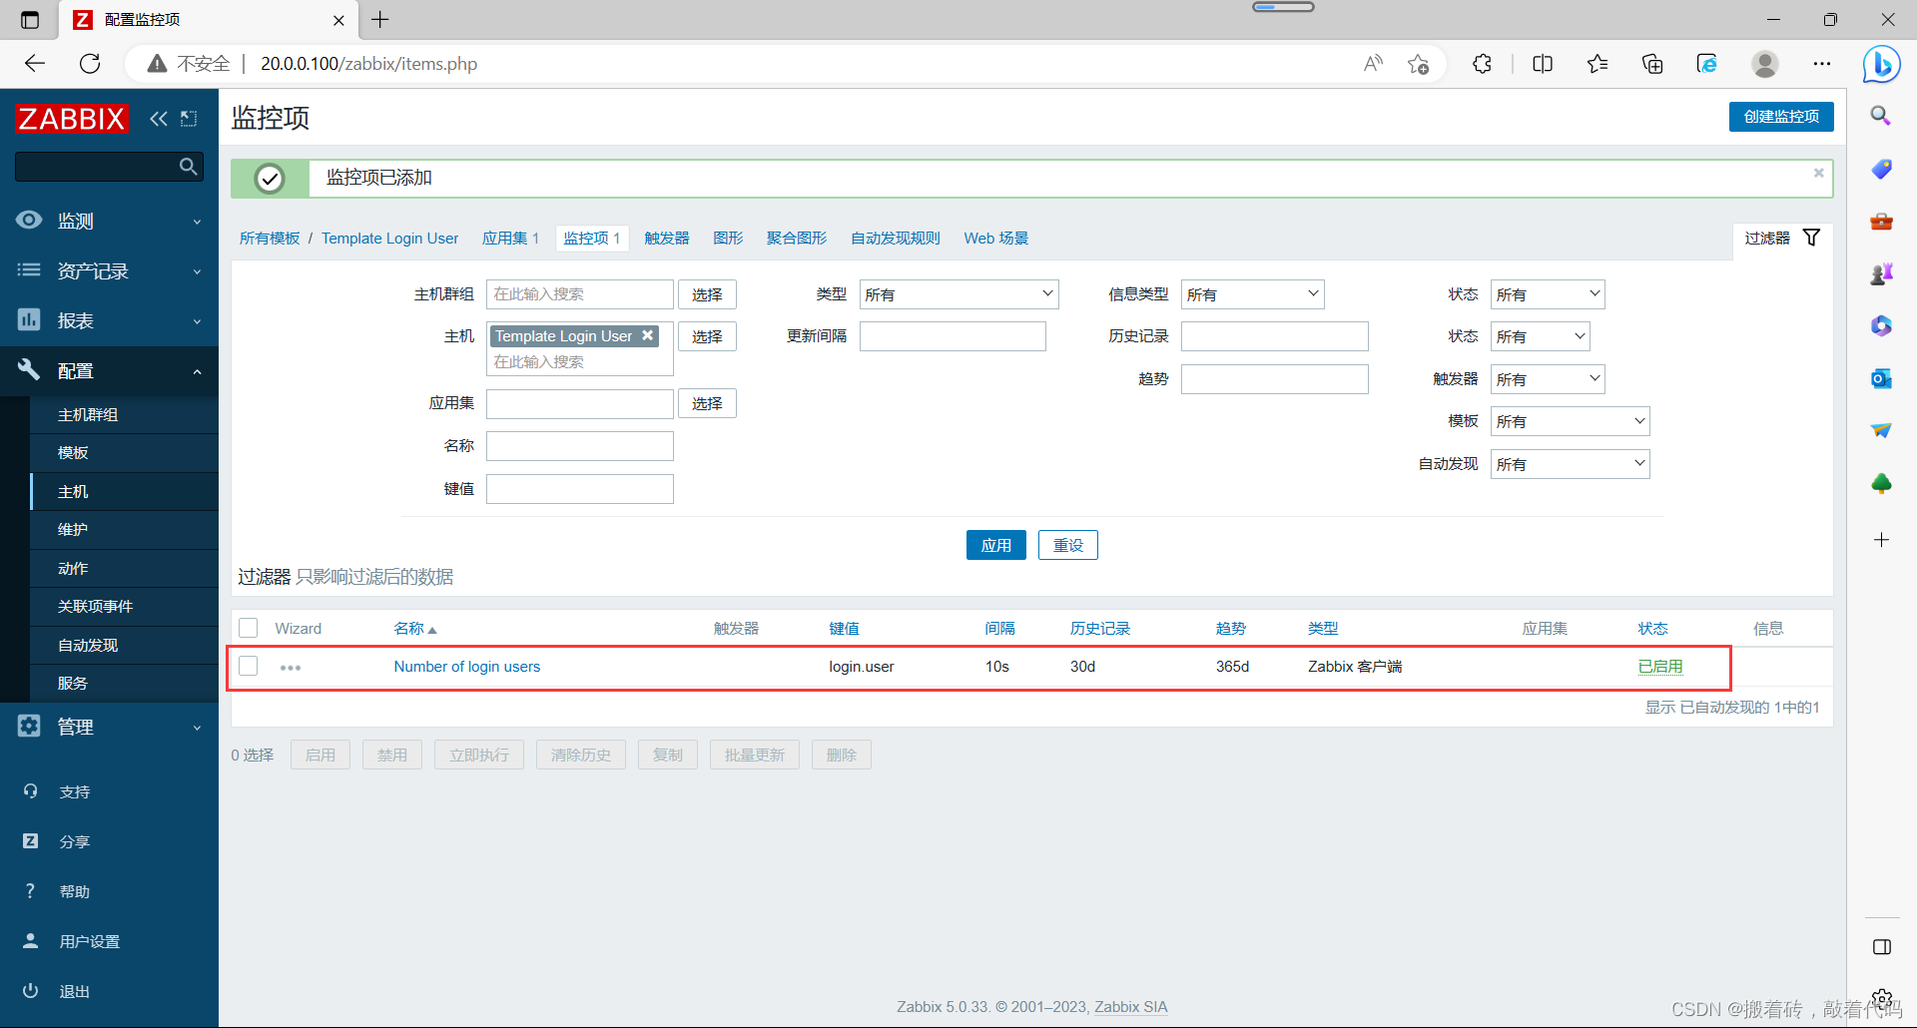Open the 管理 administration gear menu
The width and height of the screenshot is (1917, 1028).
pyautogui.click(x=110, y=727)
